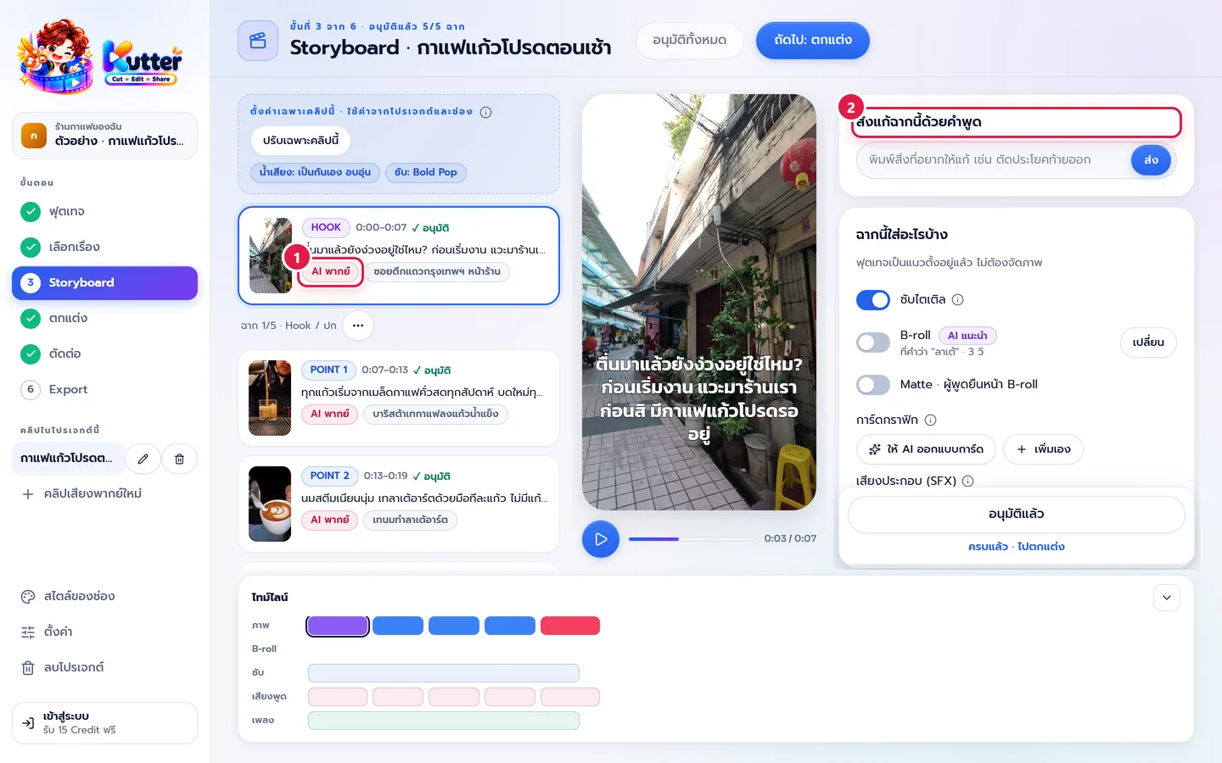Collapse the ไทม์ไลน์ panel with chevron

1167,598
